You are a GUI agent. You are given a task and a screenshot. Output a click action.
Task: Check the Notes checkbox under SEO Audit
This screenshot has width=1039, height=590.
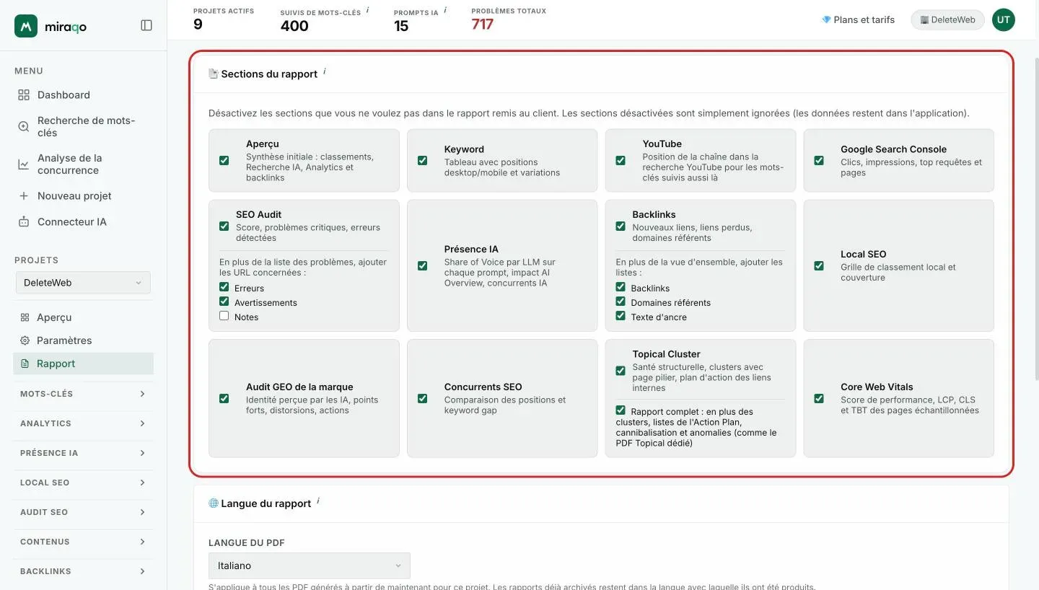click(x=224, y=316)
